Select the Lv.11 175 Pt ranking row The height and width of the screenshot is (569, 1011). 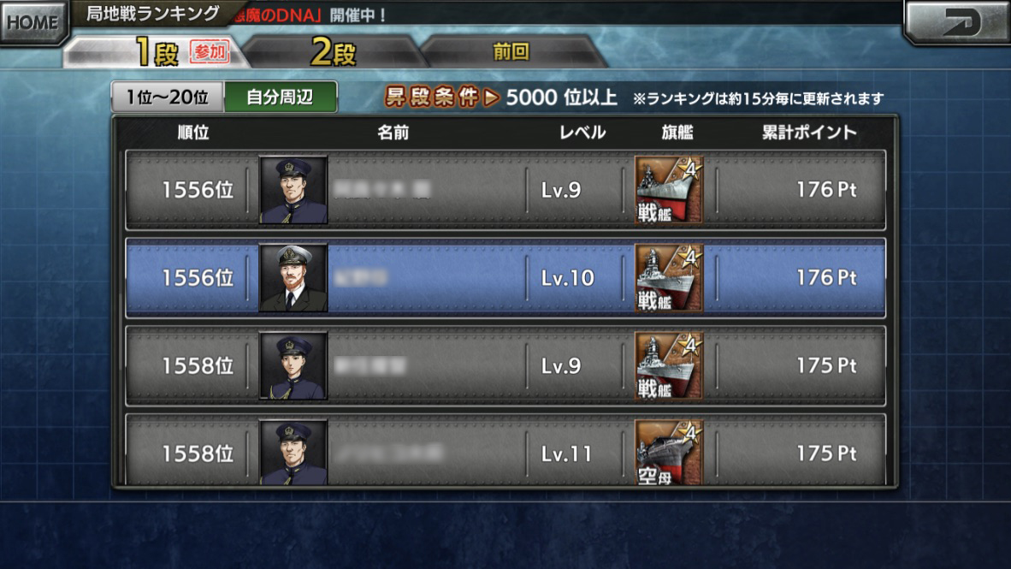point(505,450)
